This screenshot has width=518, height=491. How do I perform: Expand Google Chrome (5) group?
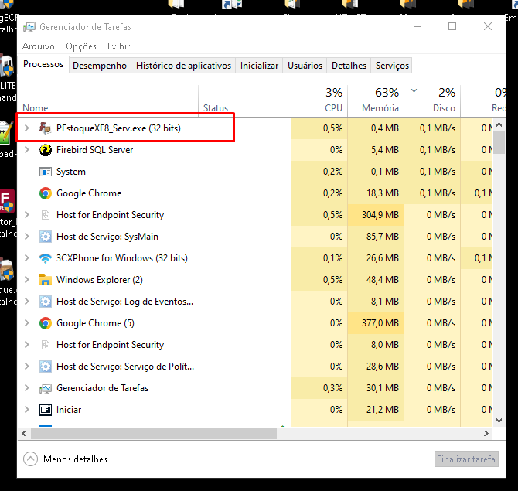27,322
